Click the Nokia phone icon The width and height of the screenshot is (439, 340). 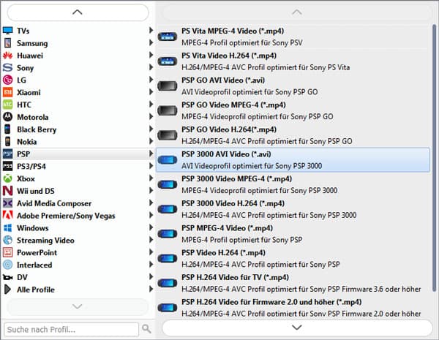point(7,141)
